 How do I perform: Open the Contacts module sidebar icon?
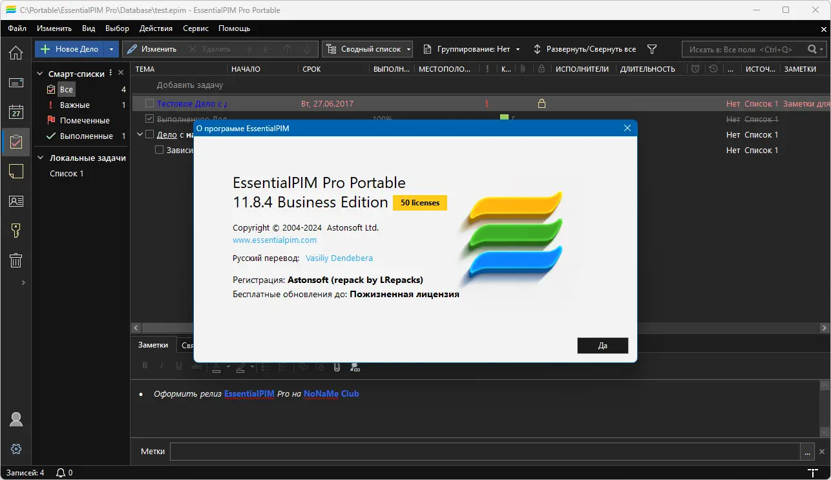point(16,201)
